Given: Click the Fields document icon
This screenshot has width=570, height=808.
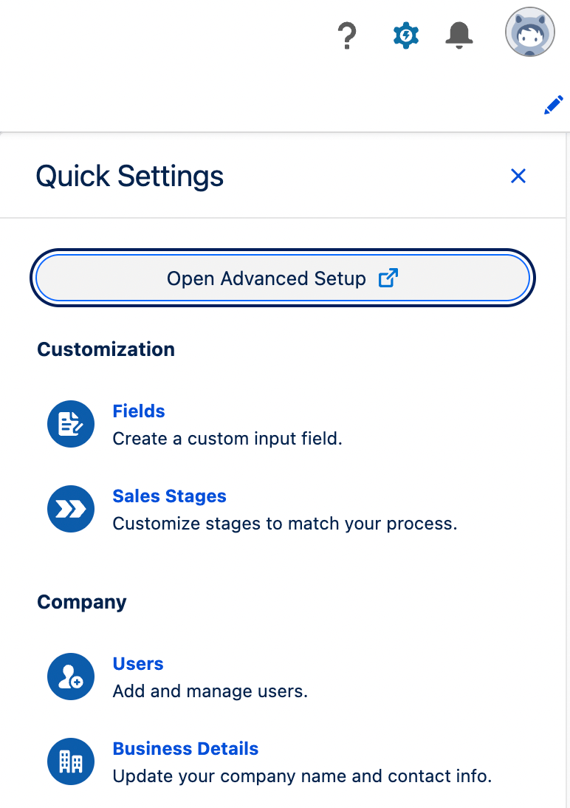Looking at the screenshot, I should click(71, 424).
